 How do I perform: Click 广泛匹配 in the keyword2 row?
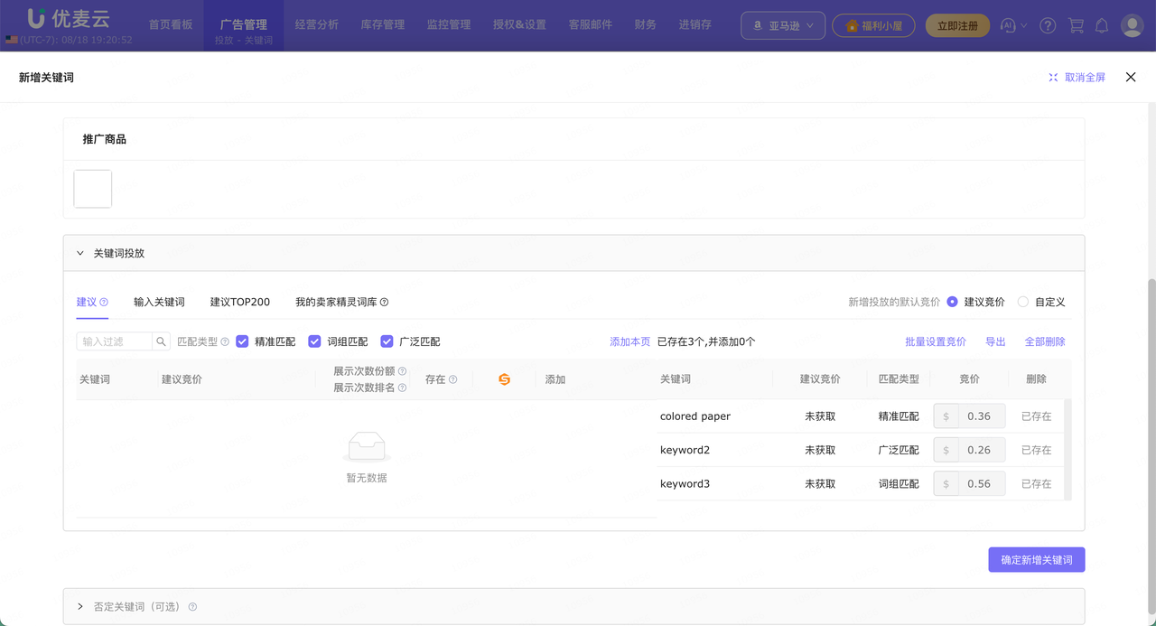[x=899, y=450]
